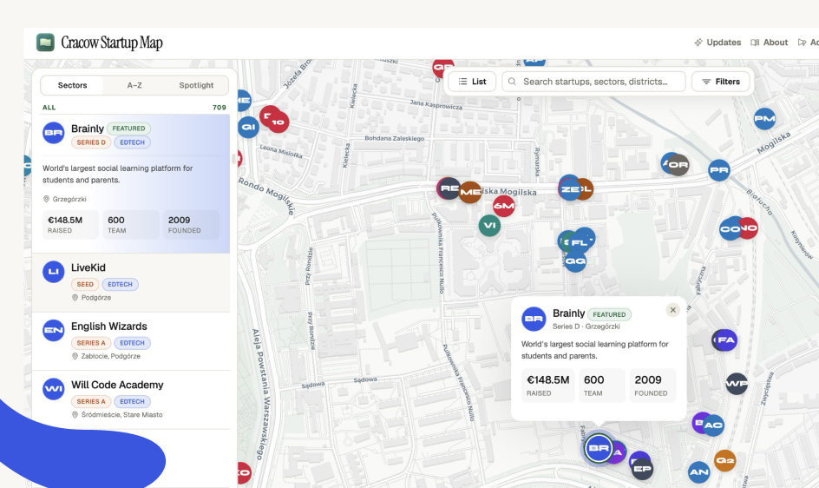Screen dimensions: 819x488
Task: Click the EN avatar icon for English Wizards
Action: point(53,331)
